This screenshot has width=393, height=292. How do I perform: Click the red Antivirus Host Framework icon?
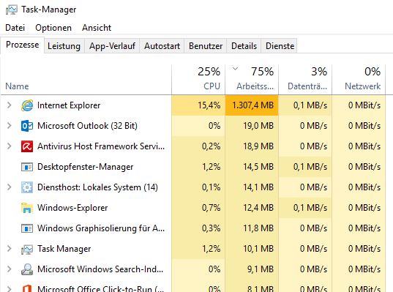(27, 146)
